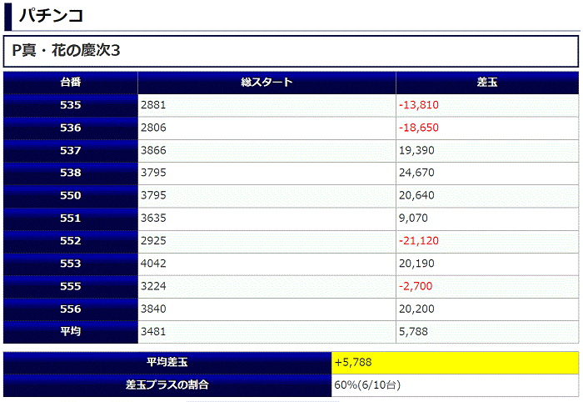Screen dimensions: 583x402
Task: Click ball difference value 19,390
Action: [x=416, y=150]
